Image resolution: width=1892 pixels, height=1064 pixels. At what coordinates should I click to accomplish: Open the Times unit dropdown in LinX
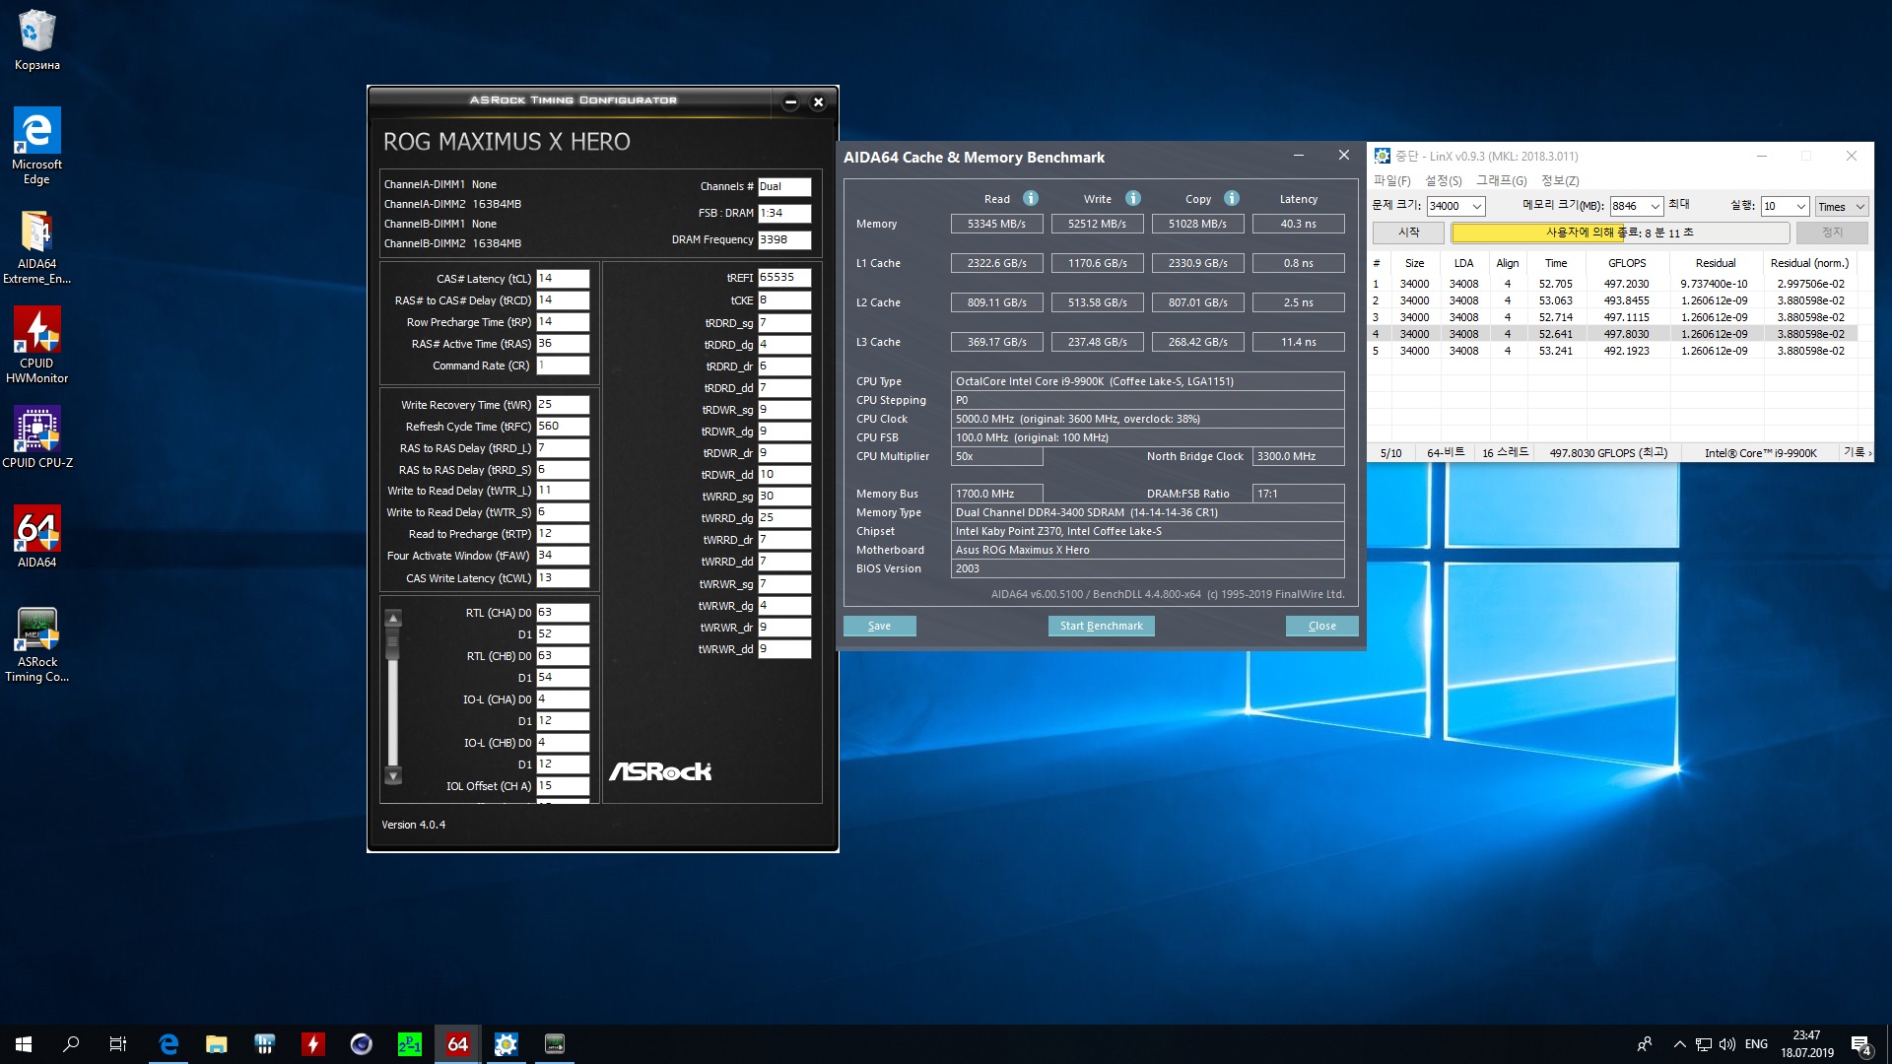point(1841,206)
